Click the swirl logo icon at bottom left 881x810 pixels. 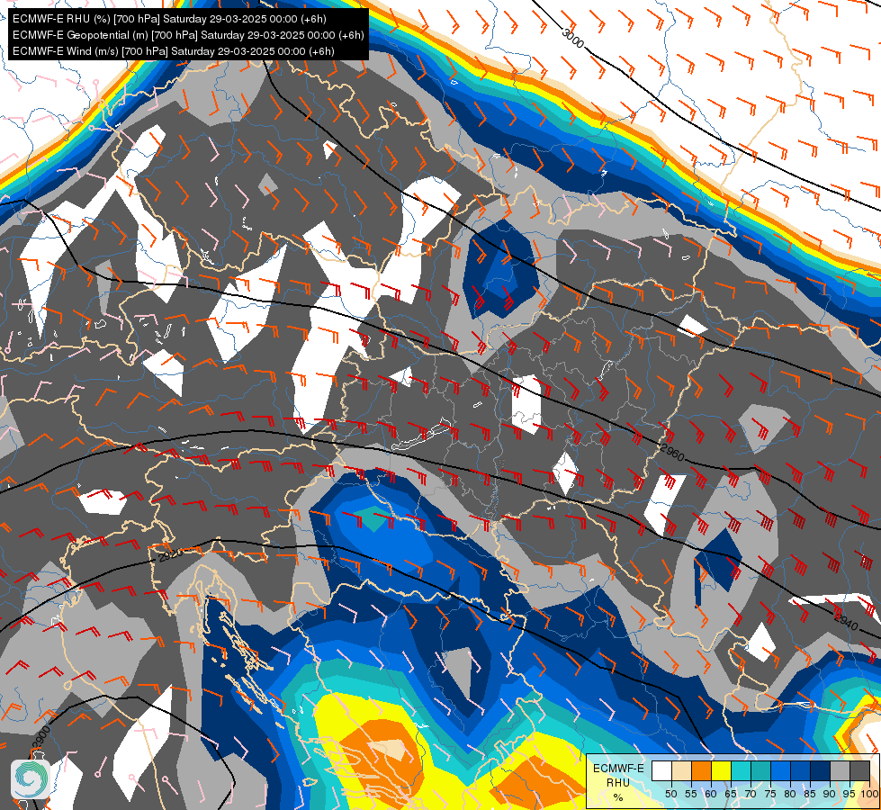[x=31, y=778]
